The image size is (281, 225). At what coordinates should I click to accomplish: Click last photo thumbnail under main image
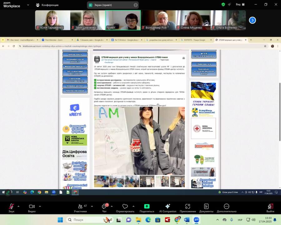pos(177,181)
